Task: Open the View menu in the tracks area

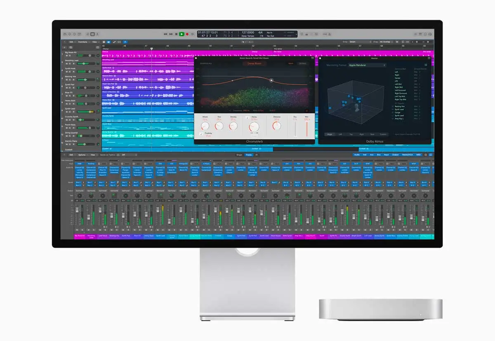Action: point(96,42)
